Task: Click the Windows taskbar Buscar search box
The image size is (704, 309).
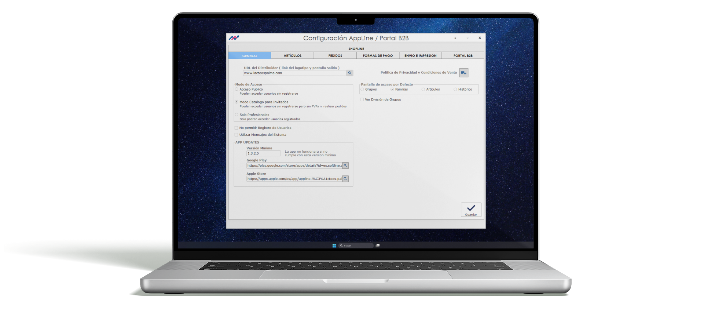Action: pyautogui.click(x=356, y=246)
